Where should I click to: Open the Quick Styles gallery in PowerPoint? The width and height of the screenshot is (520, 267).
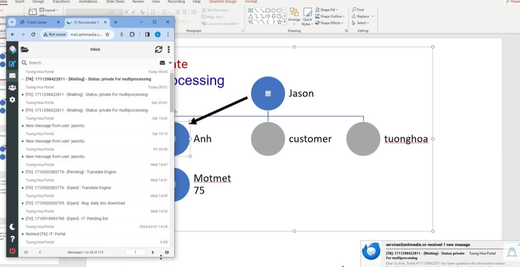307,16
